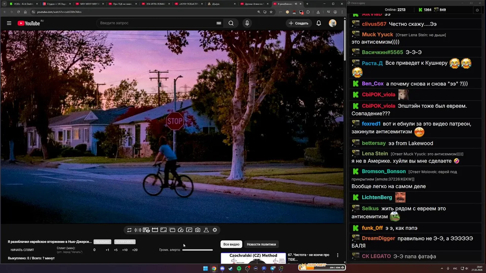
Task: Click the resize-to-window icon in player toolbar
Action: (x=163, y=230)
